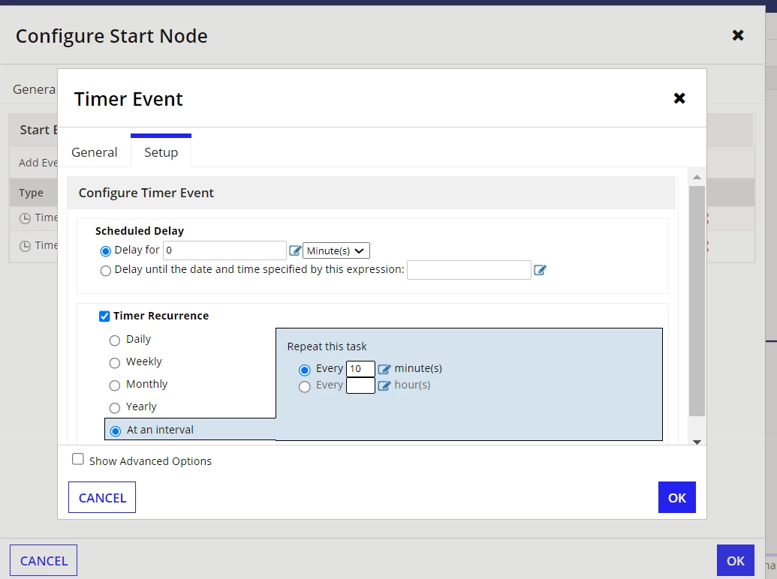Click OK in the Timer Event dialog

[x=677, y=497]
